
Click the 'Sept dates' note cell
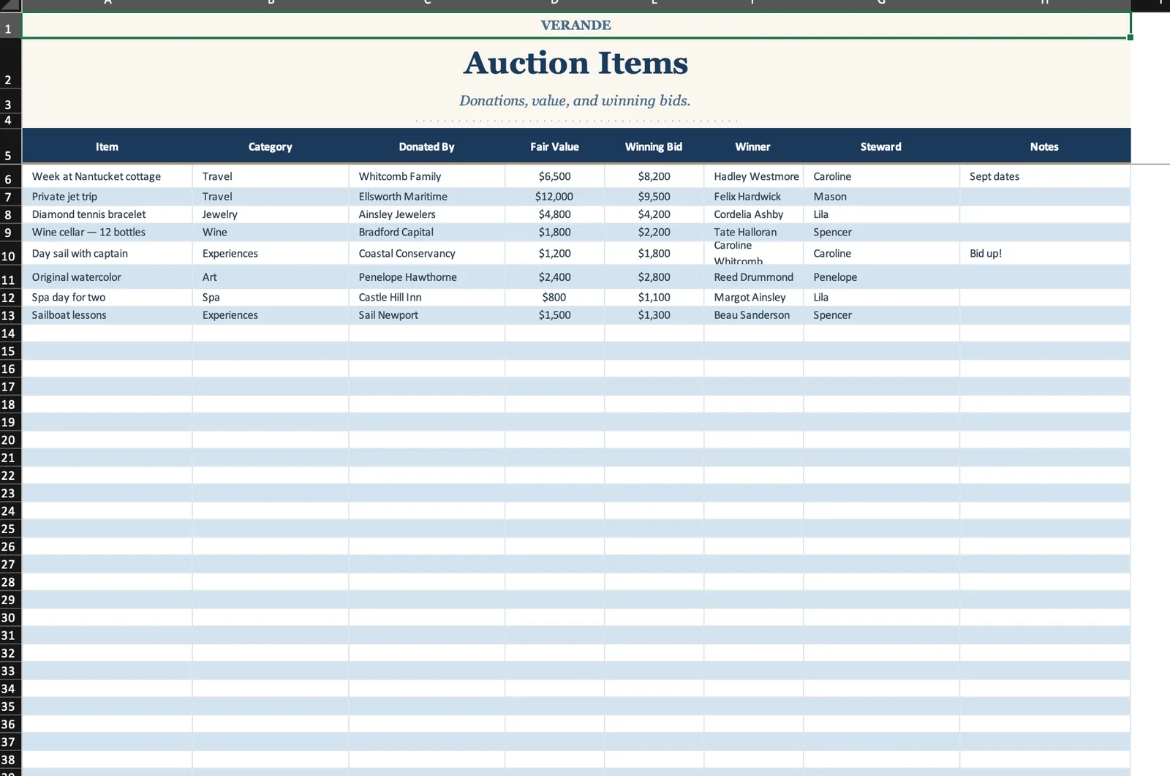point(1045,176)
